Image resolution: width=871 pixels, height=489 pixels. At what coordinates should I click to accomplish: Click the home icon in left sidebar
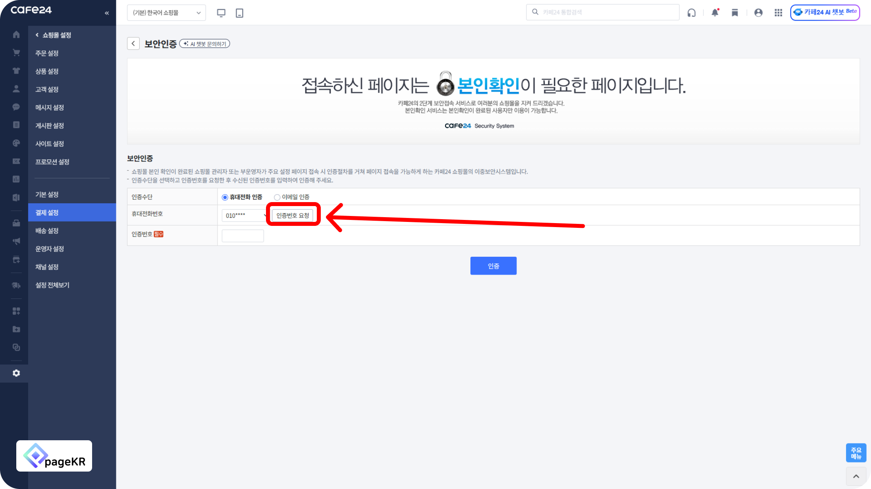click(x=16, y=34)
